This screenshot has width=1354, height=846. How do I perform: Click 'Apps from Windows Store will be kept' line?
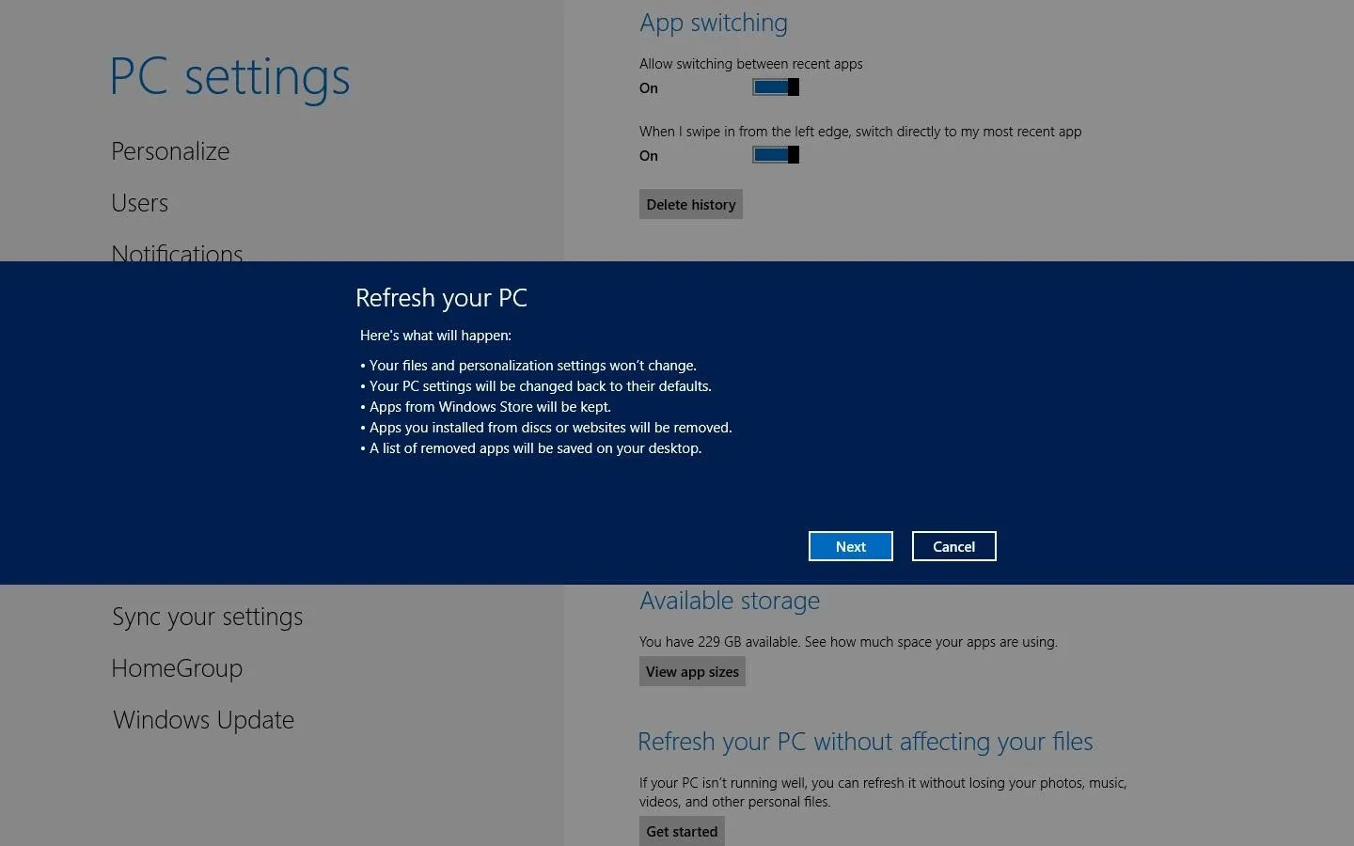pyautogui.click(x=485, y=407)
